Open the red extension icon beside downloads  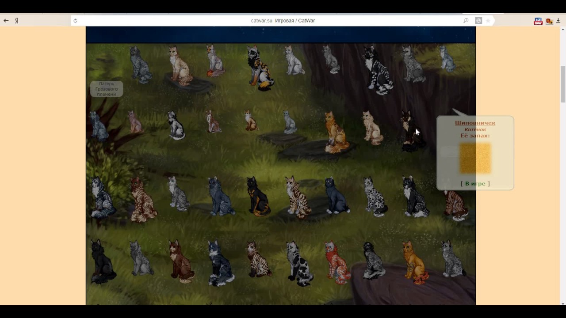coord(549,21)
